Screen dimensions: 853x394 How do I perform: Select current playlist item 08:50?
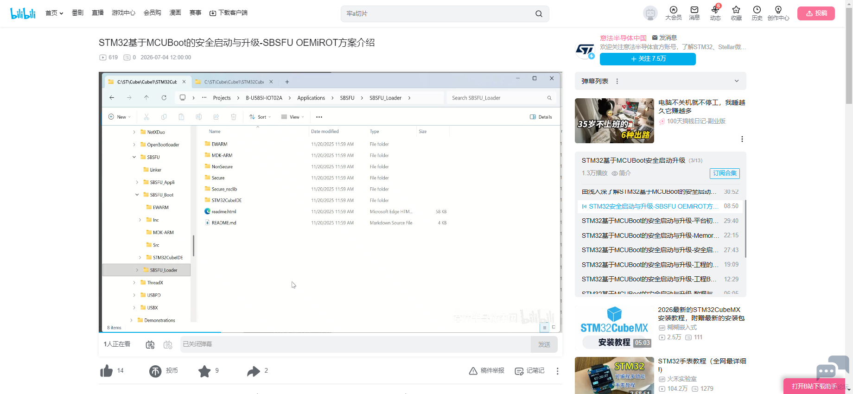[x=660, y=206]
